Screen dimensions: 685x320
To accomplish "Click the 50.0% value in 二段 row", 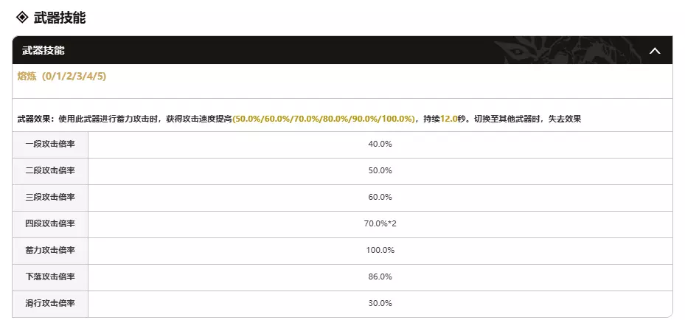I will [x=380, y=170].
